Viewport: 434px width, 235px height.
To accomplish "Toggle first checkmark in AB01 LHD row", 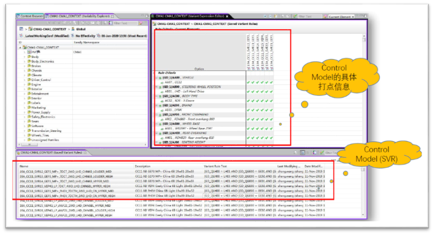I will [x=249, y=91].
